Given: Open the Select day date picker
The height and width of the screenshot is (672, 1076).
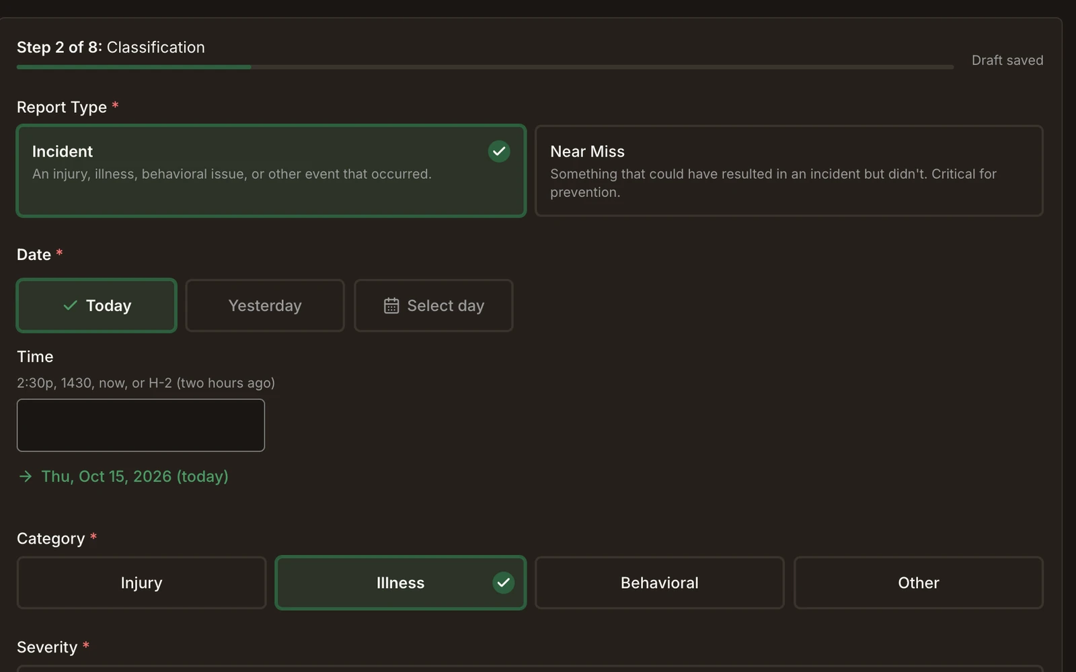Looking at the screenshot, I should pyautogui.click(x=434, y=306).
